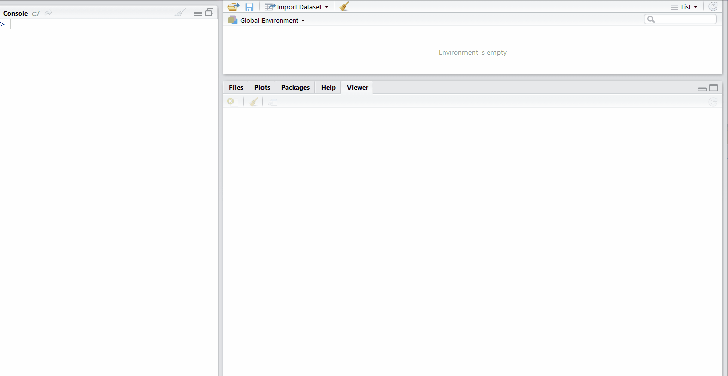Click the 'Environment is empty' message

473,52
